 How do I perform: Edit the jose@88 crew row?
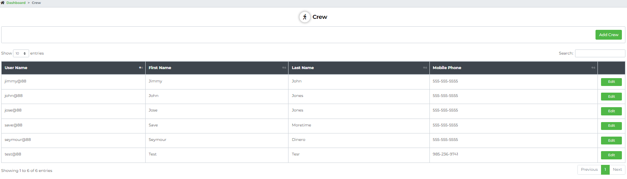(x=611, y=111)
